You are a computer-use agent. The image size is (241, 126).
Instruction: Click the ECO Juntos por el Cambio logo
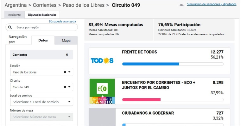102,91
